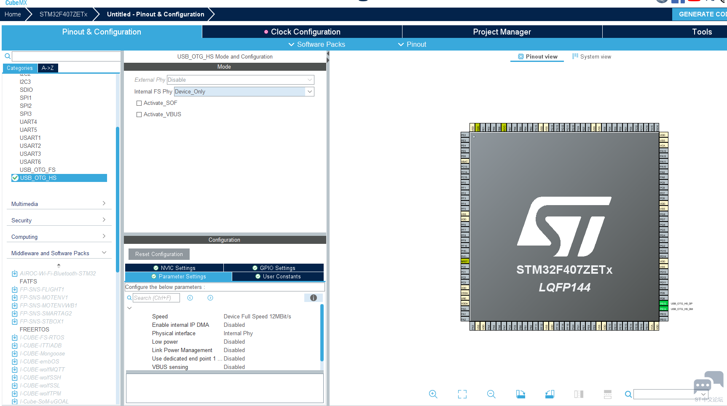Click download icon for I-CUBE-wolfSSH
Screen dimensions: 727x406
coord(15,377)
